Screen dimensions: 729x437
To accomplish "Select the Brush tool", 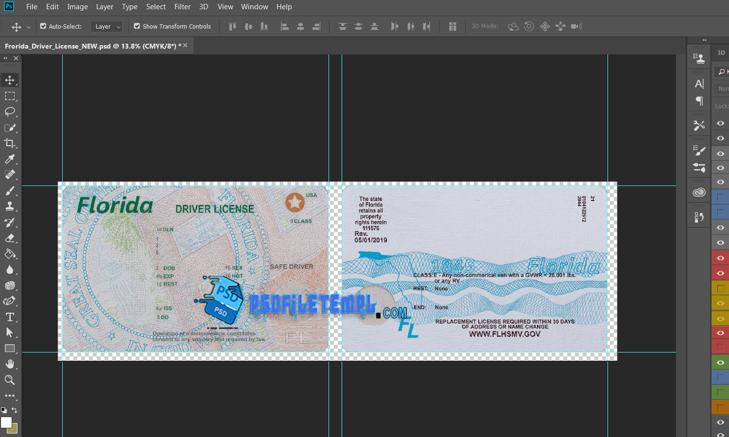I will click(10, 191).
